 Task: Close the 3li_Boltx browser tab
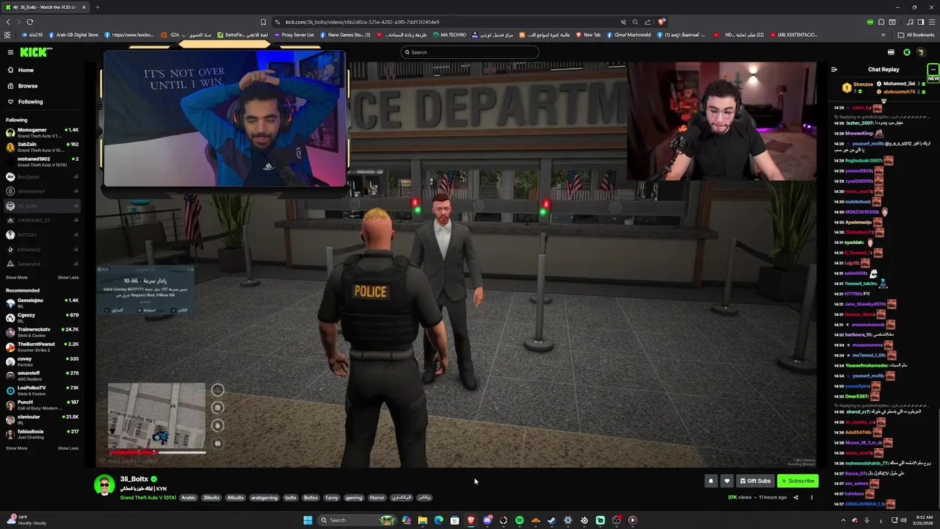84,7
